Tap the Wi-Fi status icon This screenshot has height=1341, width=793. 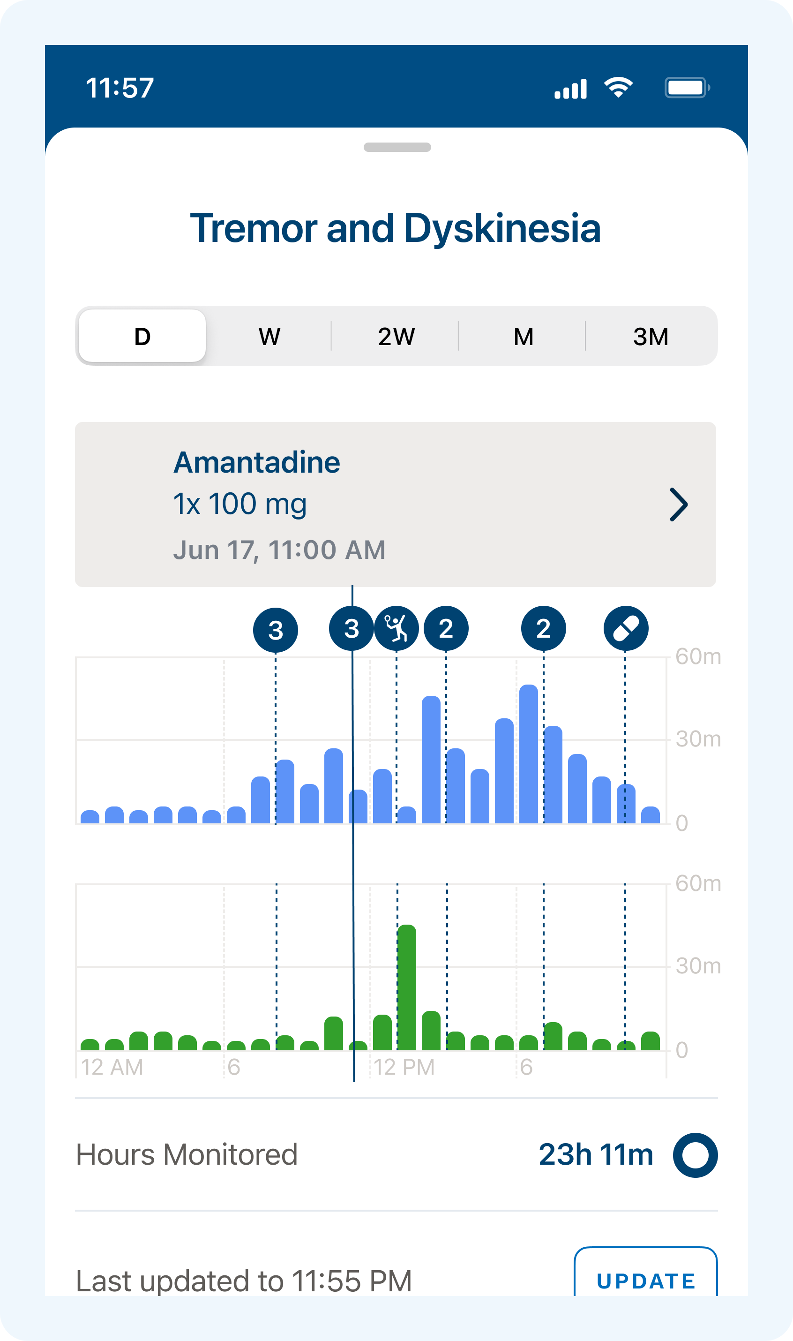(618, 87)
